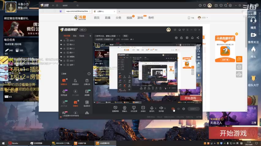Open the microphone dropdown arrow
The width and height of the screenshot is (261, 146).
click(x=156, y=108)
